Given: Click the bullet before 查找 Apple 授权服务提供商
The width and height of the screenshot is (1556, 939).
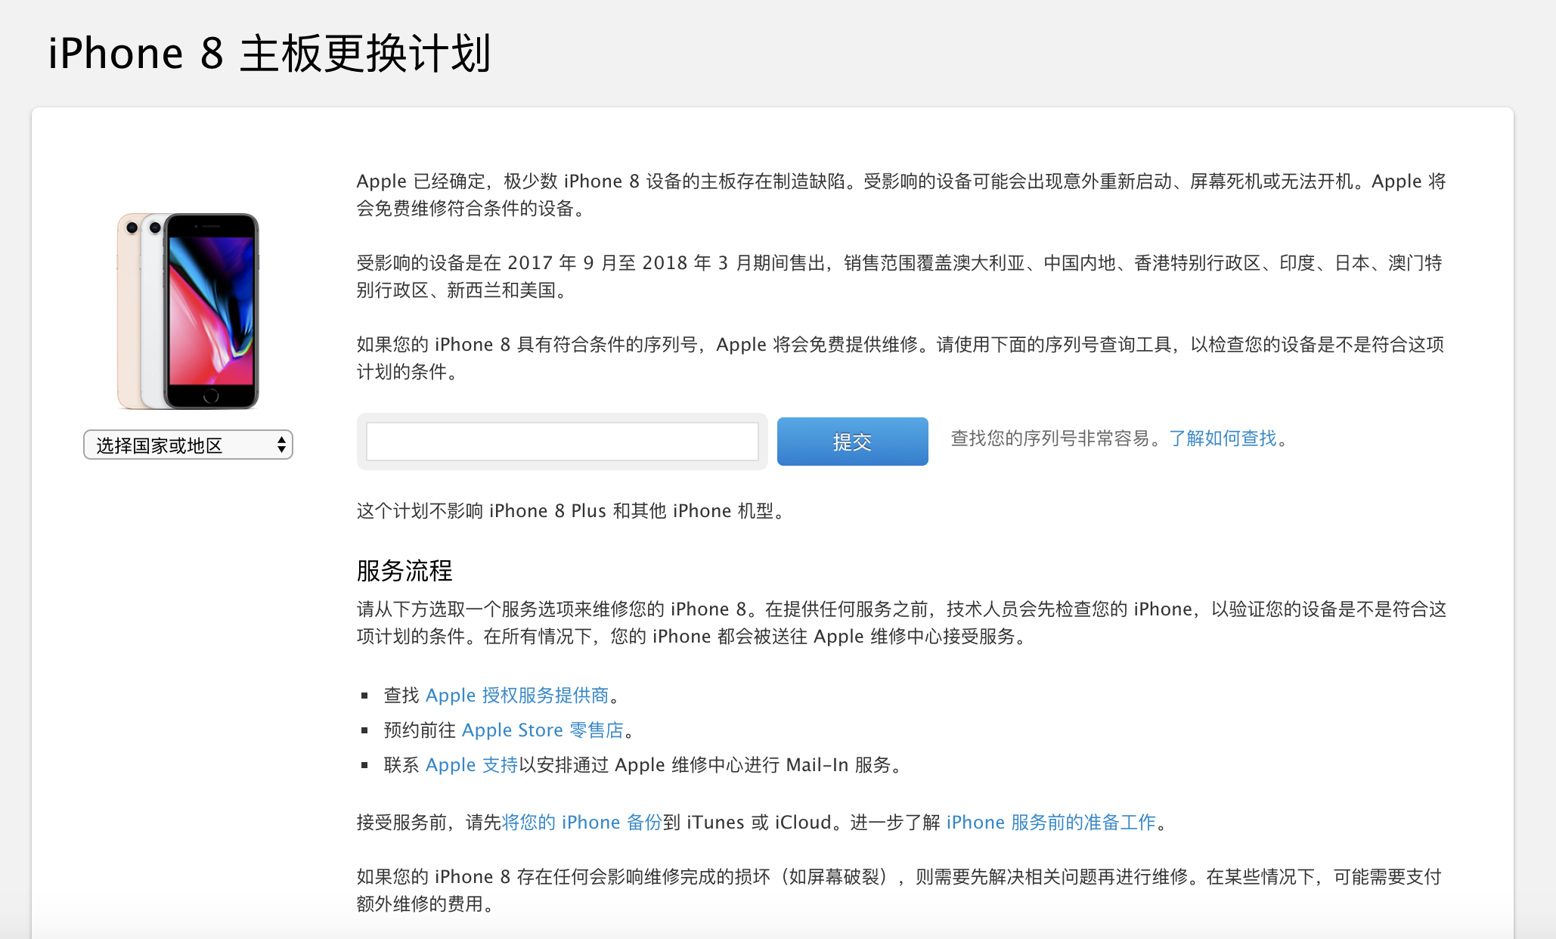Looking at the screenshot, I should pyautogui.click(x=365, y=696).
